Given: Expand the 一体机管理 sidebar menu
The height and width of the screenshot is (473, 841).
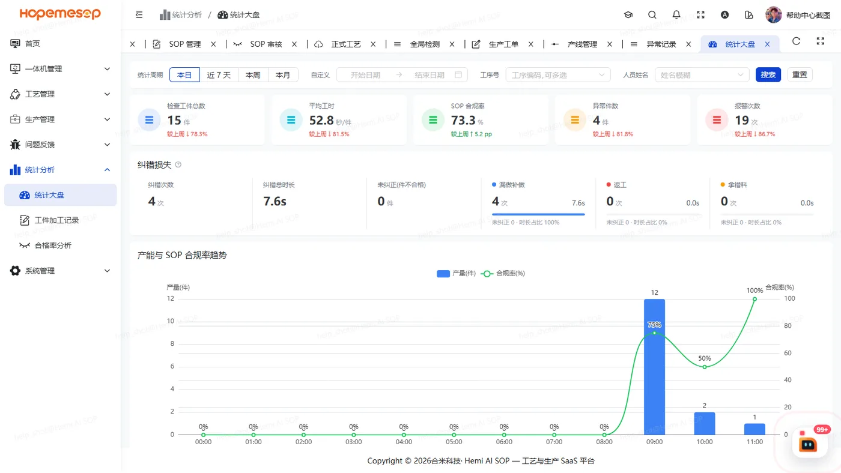Looking at the screenshot, I should (x=61, y=69).
